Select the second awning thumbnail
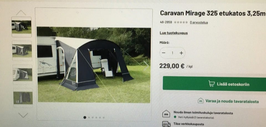Image resolution: width=266 pixels, height=127 pixels. (22, 51)
